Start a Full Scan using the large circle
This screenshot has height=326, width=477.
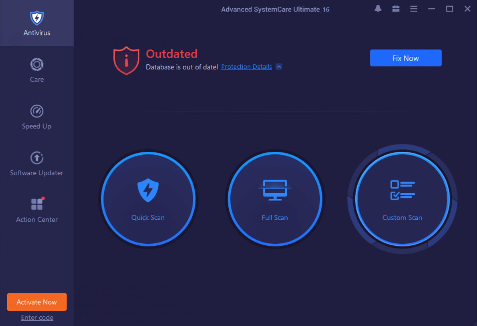(x=275, y=199)
